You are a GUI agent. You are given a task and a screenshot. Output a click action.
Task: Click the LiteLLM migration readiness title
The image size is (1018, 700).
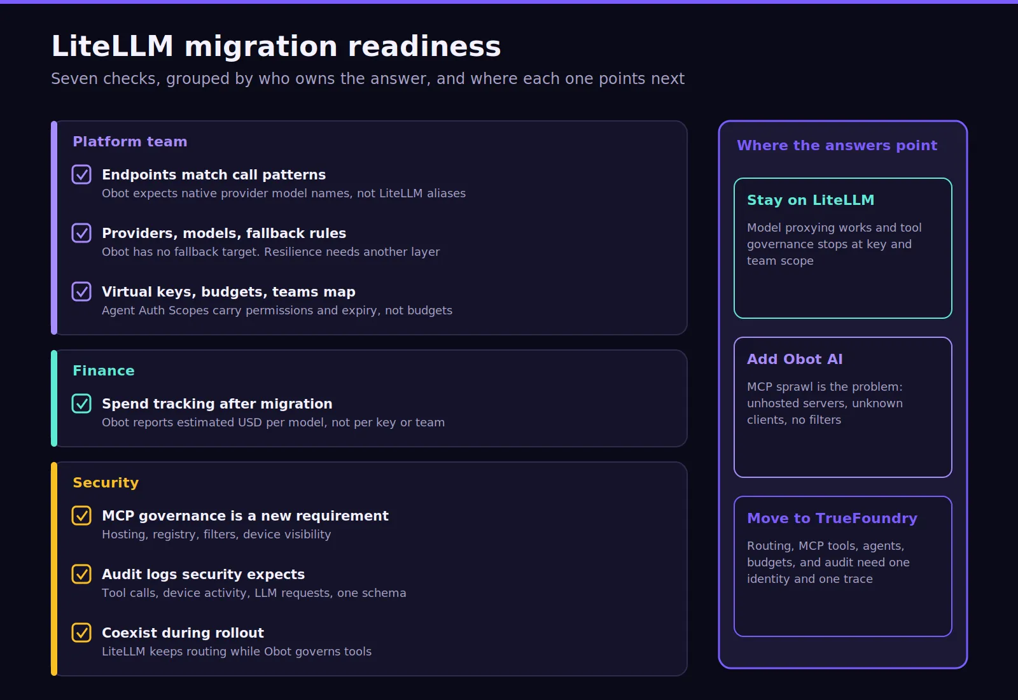coord(276,46)
